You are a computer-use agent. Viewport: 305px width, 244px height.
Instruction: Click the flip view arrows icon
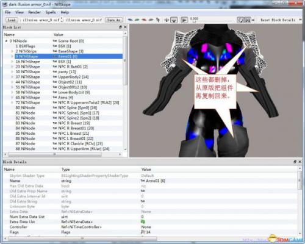click(158, 20)
